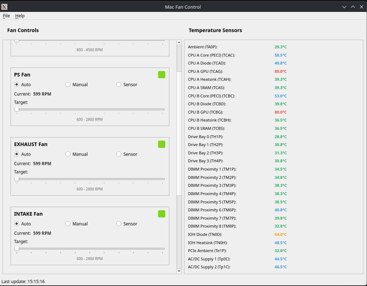The image size is (367, 286).
Task: Click the Fan Controls scroll up arrow
Action: [x=179, y=42]
